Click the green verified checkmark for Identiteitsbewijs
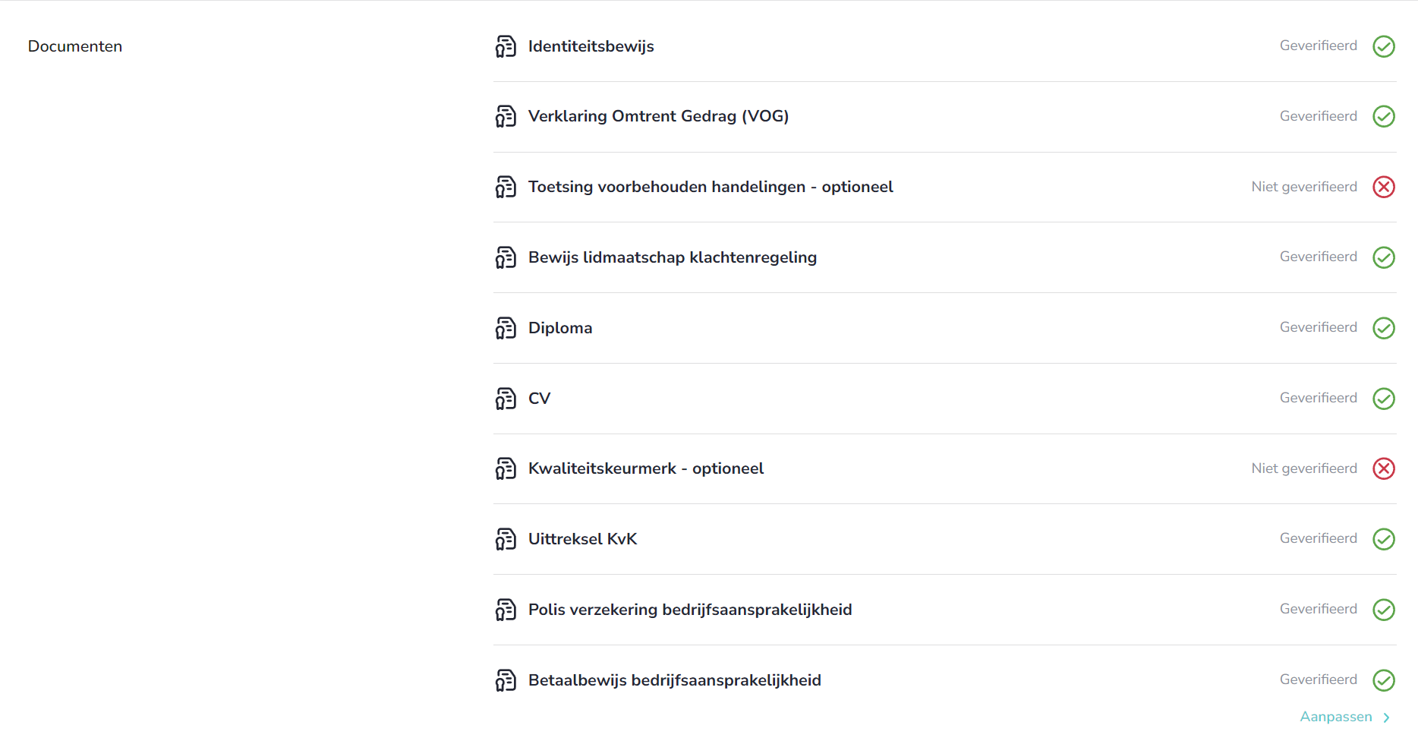 click(1383, 46)
